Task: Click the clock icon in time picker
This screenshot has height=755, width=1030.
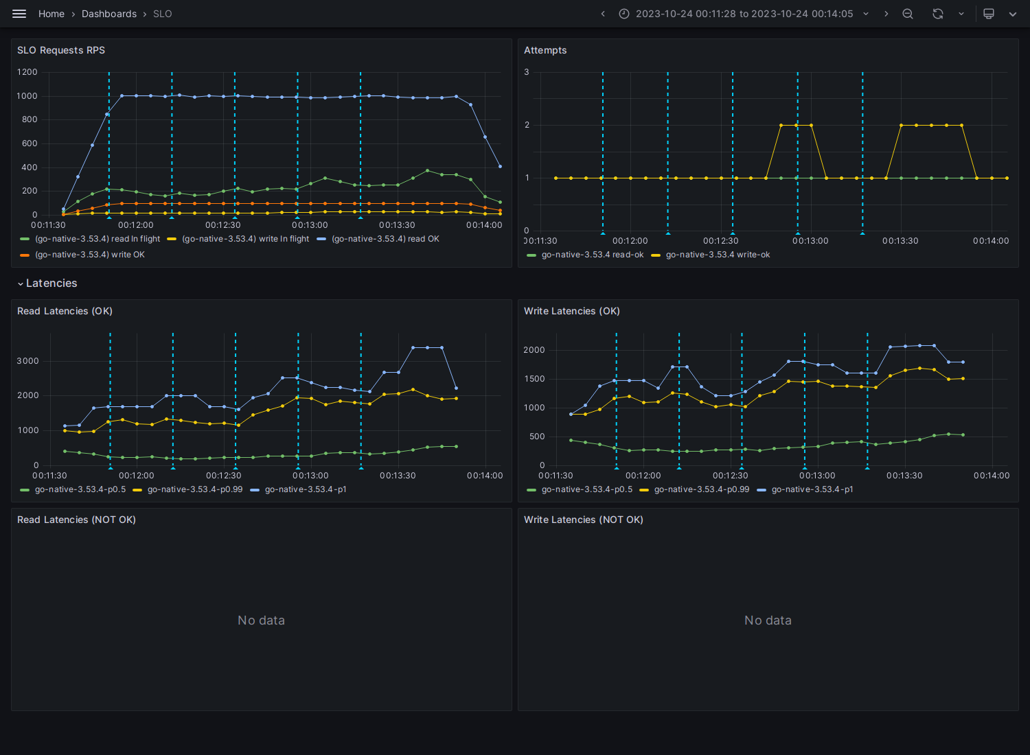Action: point(624,14)
